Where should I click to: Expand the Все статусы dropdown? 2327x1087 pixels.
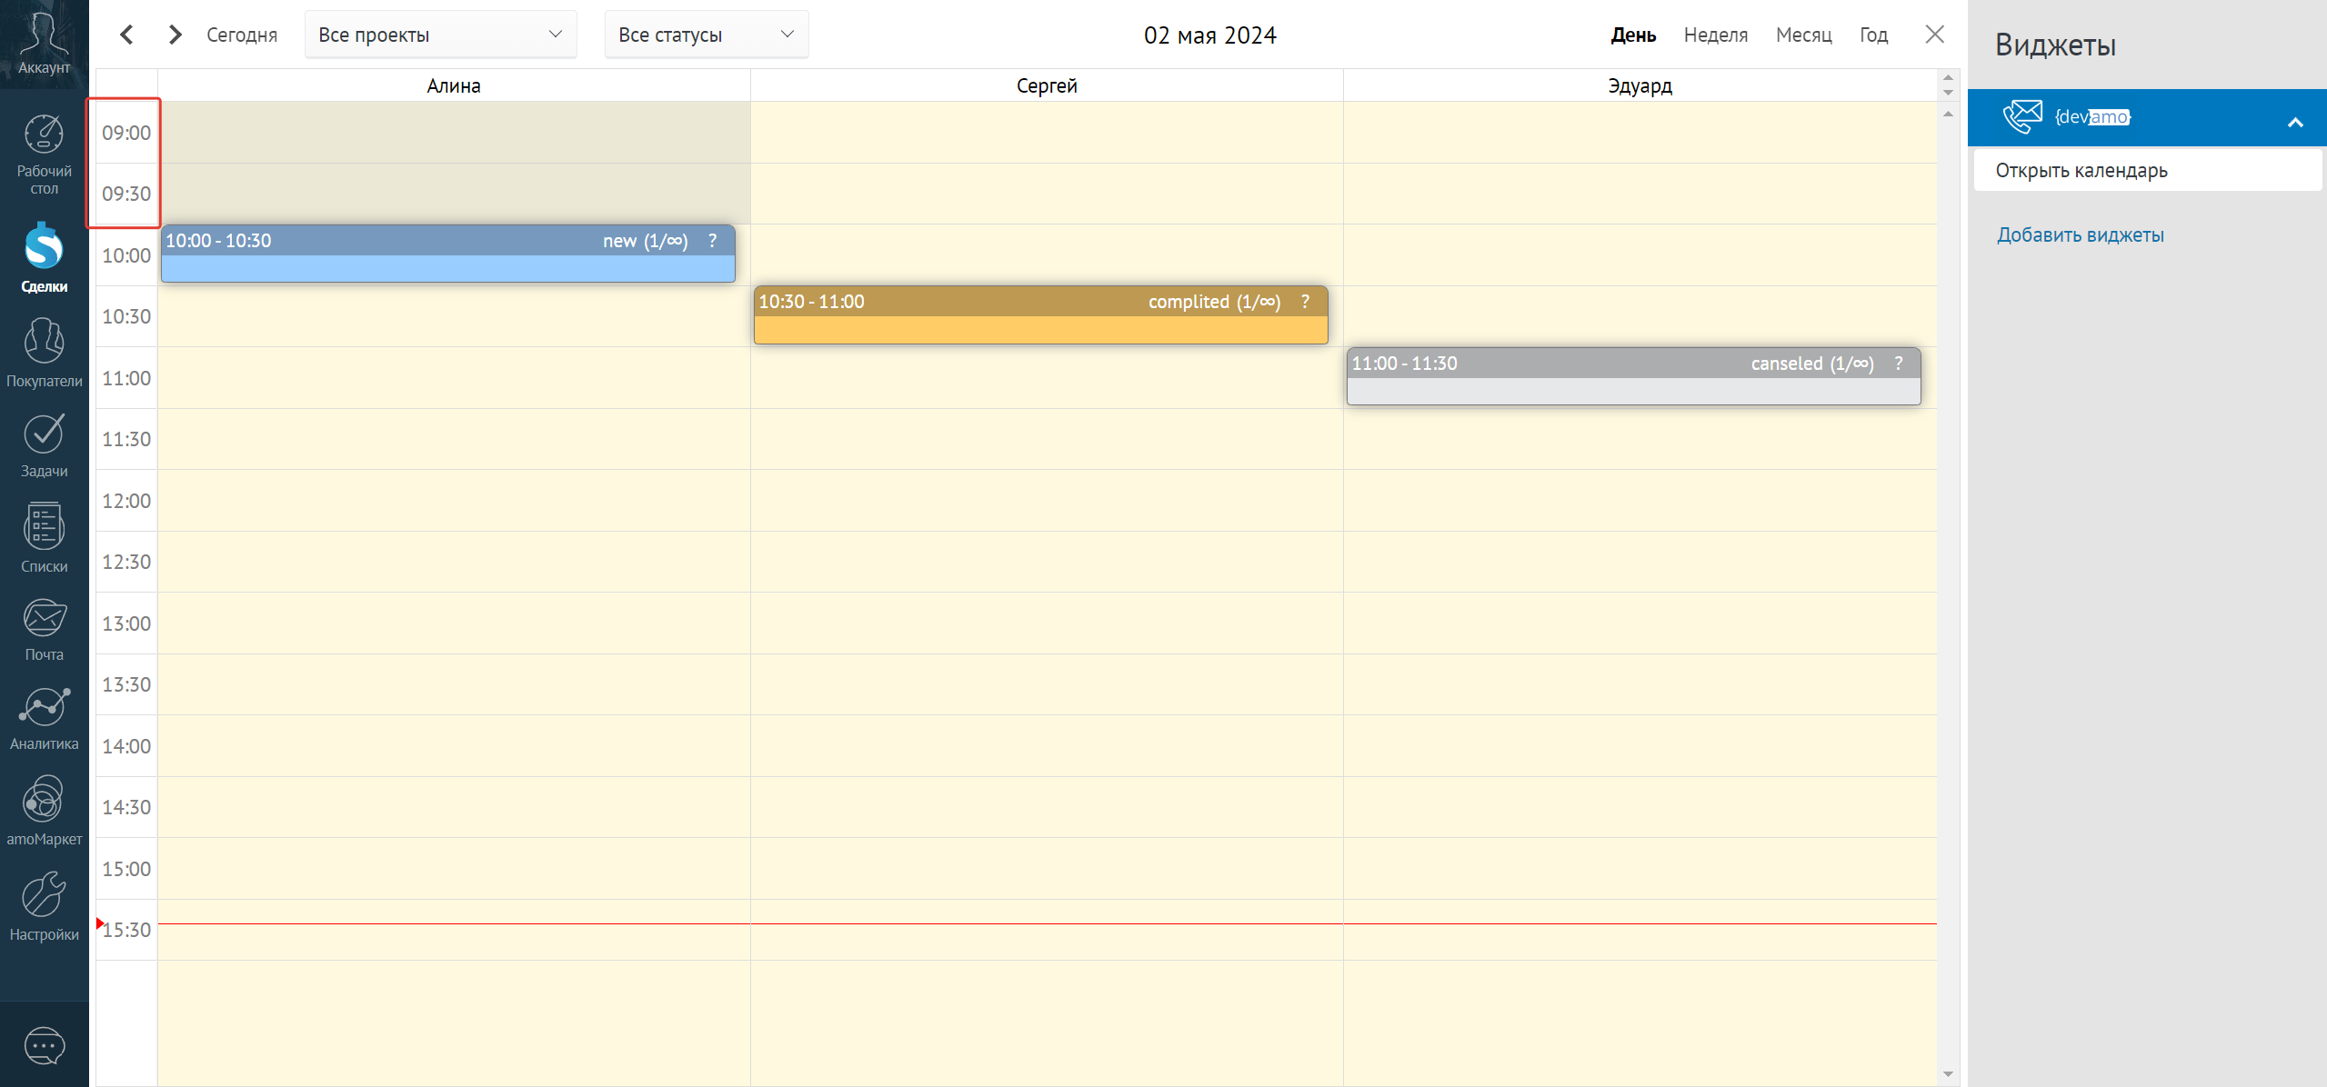coord(706,35)
